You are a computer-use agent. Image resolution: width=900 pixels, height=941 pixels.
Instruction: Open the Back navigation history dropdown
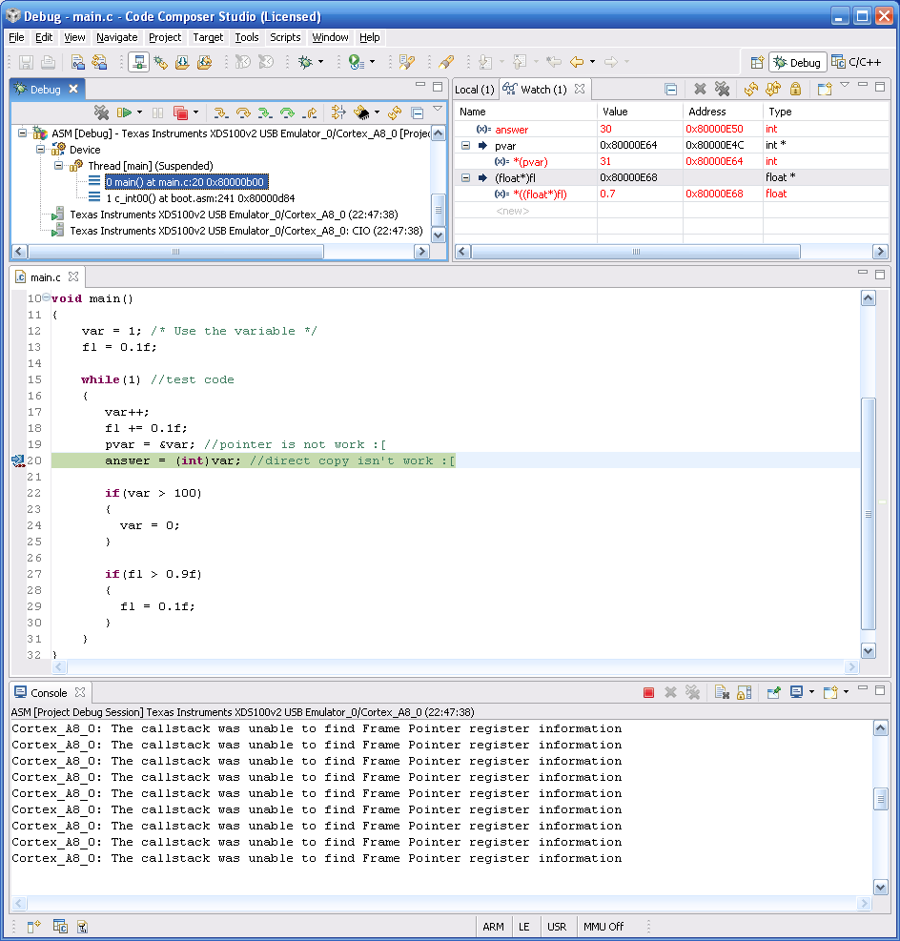tap(592, 62)
